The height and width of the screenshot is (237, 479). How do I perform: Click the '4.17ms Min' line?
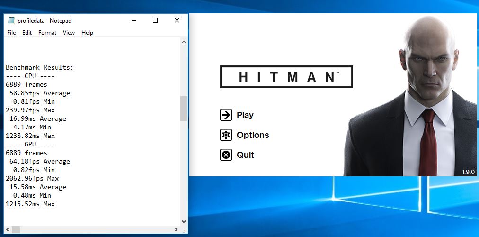coord(32,127)
